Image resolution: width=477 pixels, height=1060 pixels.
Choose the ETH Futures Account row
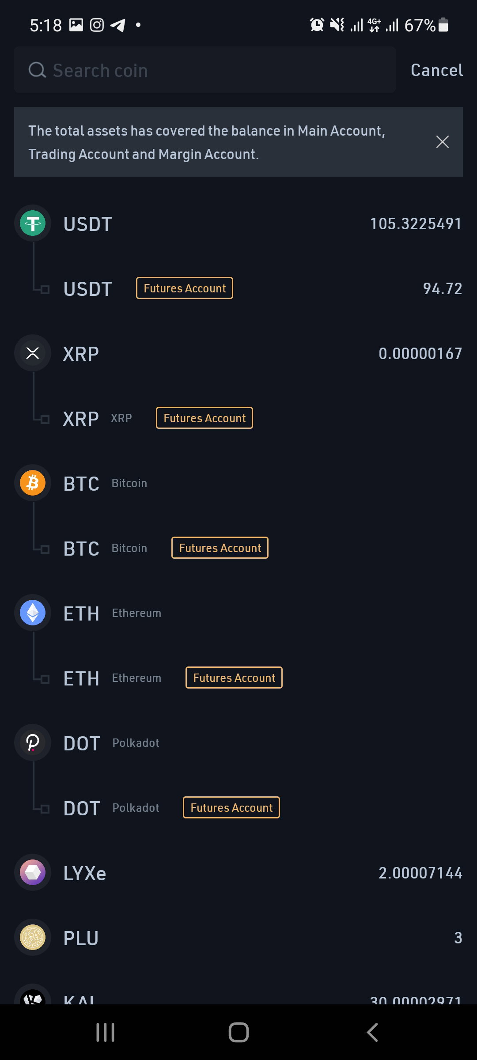click(238, 678)
